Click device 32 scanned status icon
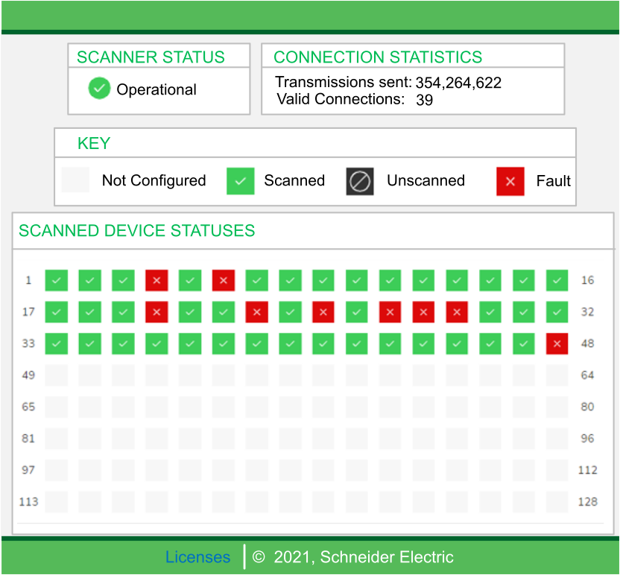This screenshot has height=575, width=620. 557,311
